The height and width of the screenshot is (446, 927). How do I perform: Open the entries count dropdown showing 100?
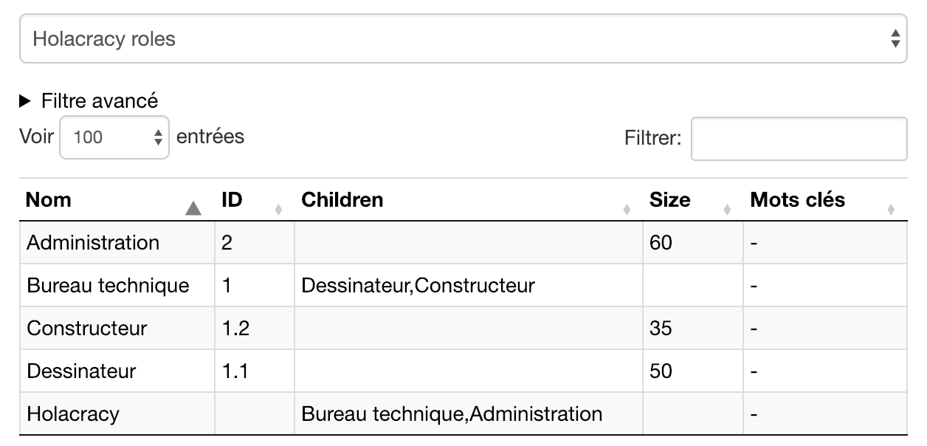tap(114, 137)
